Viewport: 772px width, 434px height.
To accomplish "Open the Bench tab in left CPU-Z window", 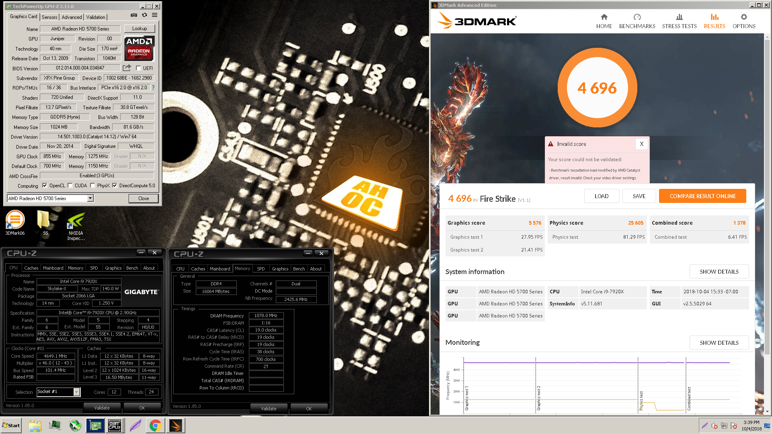I will 132,268.
